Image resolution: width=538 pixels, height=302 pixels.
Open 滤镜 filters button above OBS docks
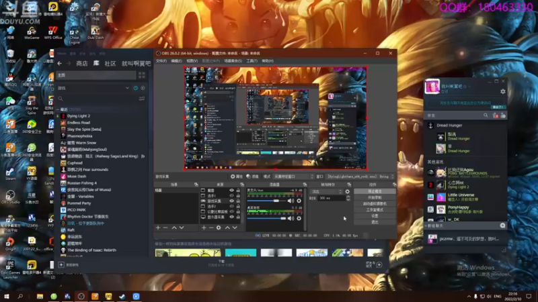pos(252,177)
